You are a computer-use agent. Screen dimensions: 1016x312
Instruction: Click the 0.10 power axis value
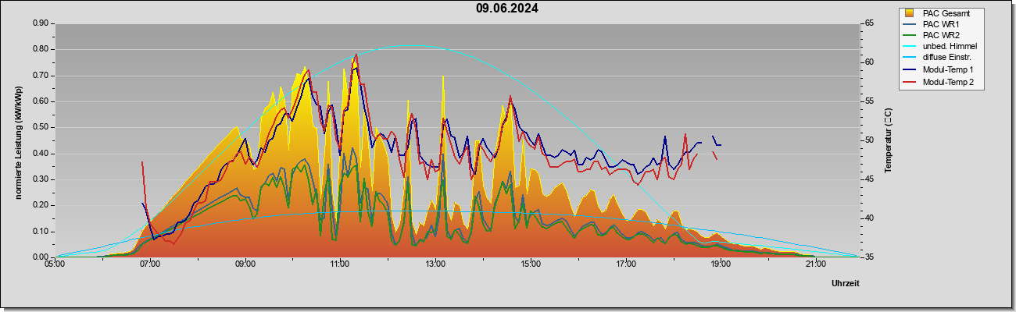click(40, 232)
